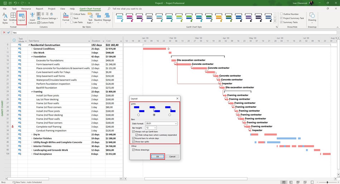Switch to the Task tab
This screenshot has width=340, height=184.
click(x=14, y=9)
